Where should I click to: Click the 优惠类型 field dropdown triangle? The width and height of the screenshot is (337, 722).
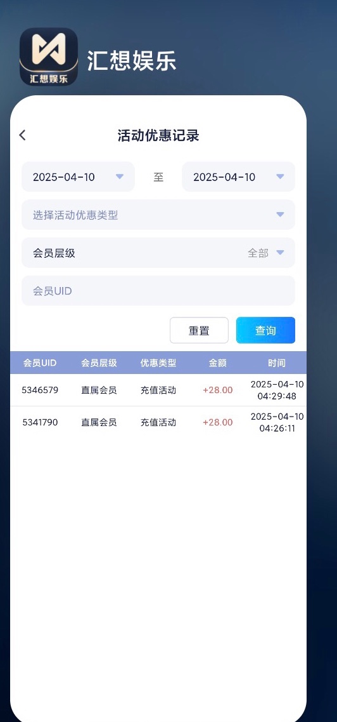(x=280, y=215)
